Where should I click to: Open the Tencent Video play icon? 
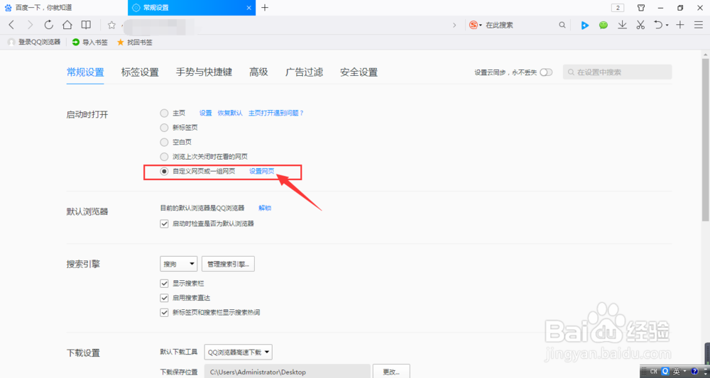[x=584, y=26]
